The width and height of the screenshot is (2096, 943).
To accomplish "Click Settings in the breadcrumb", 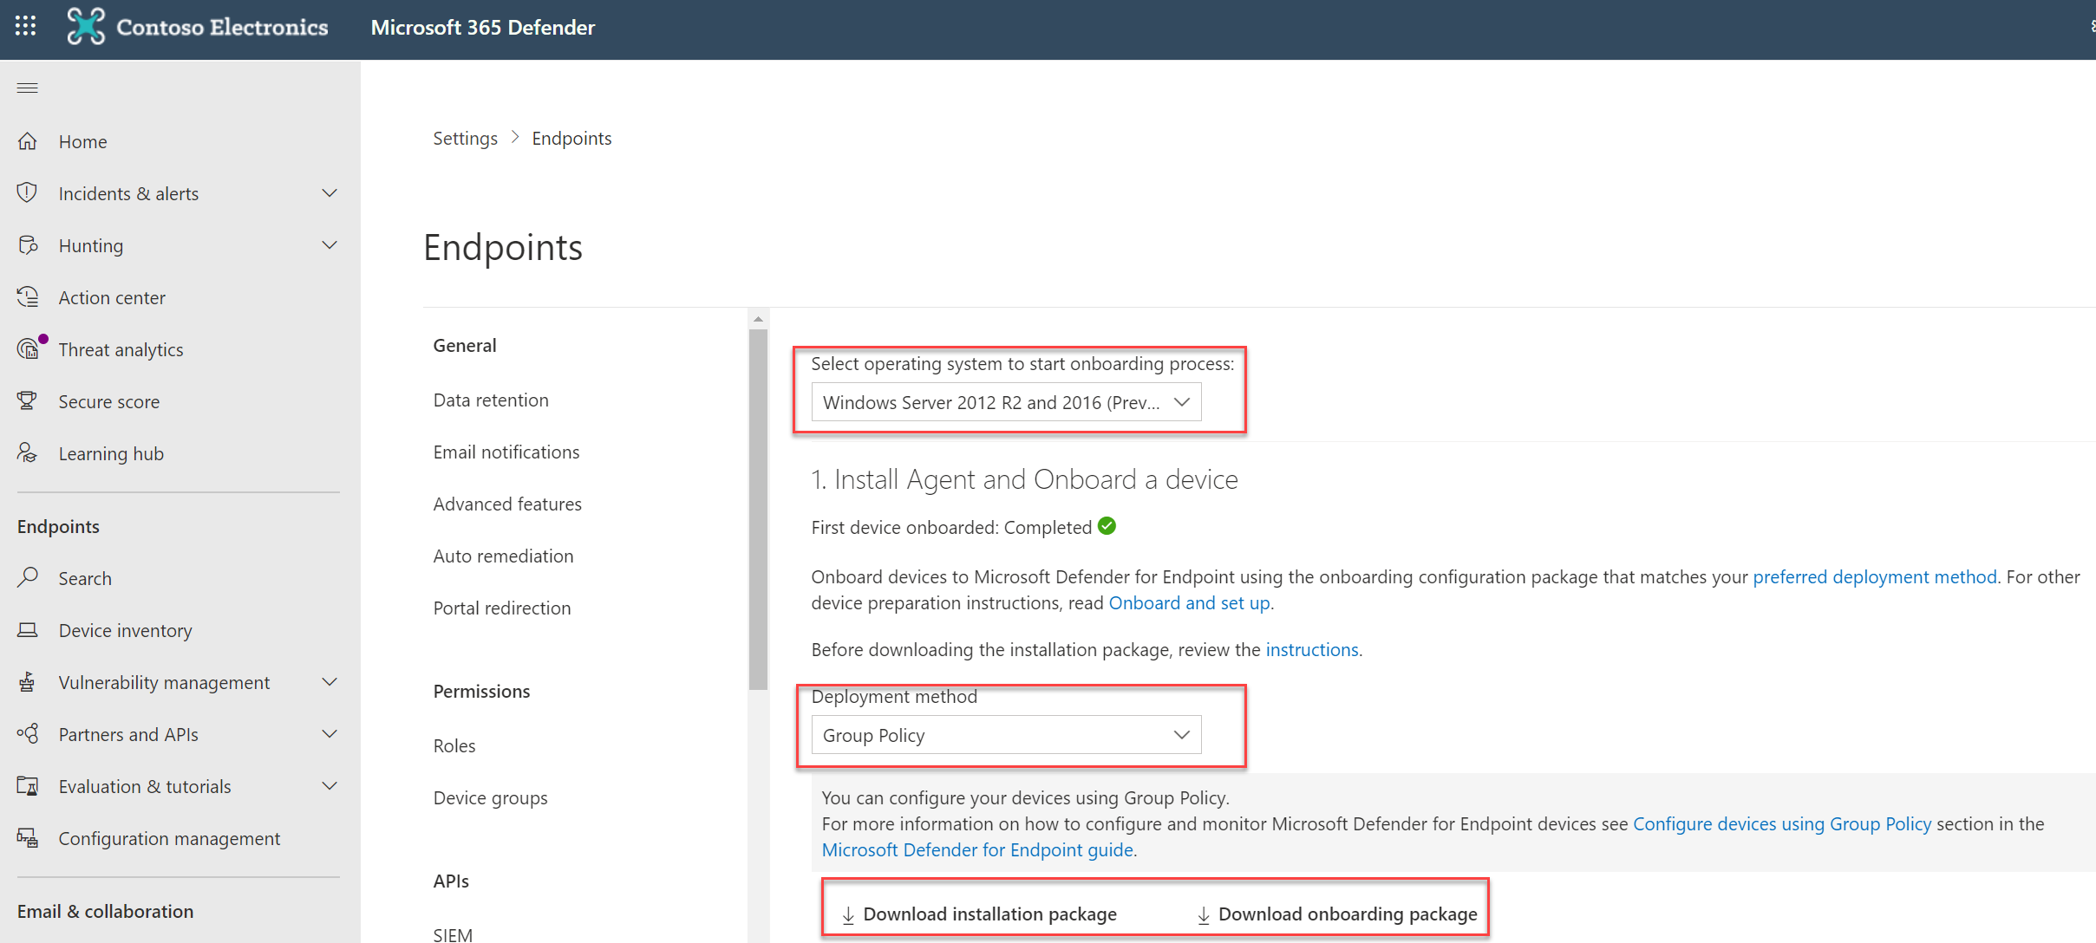I will coord(466,138).
